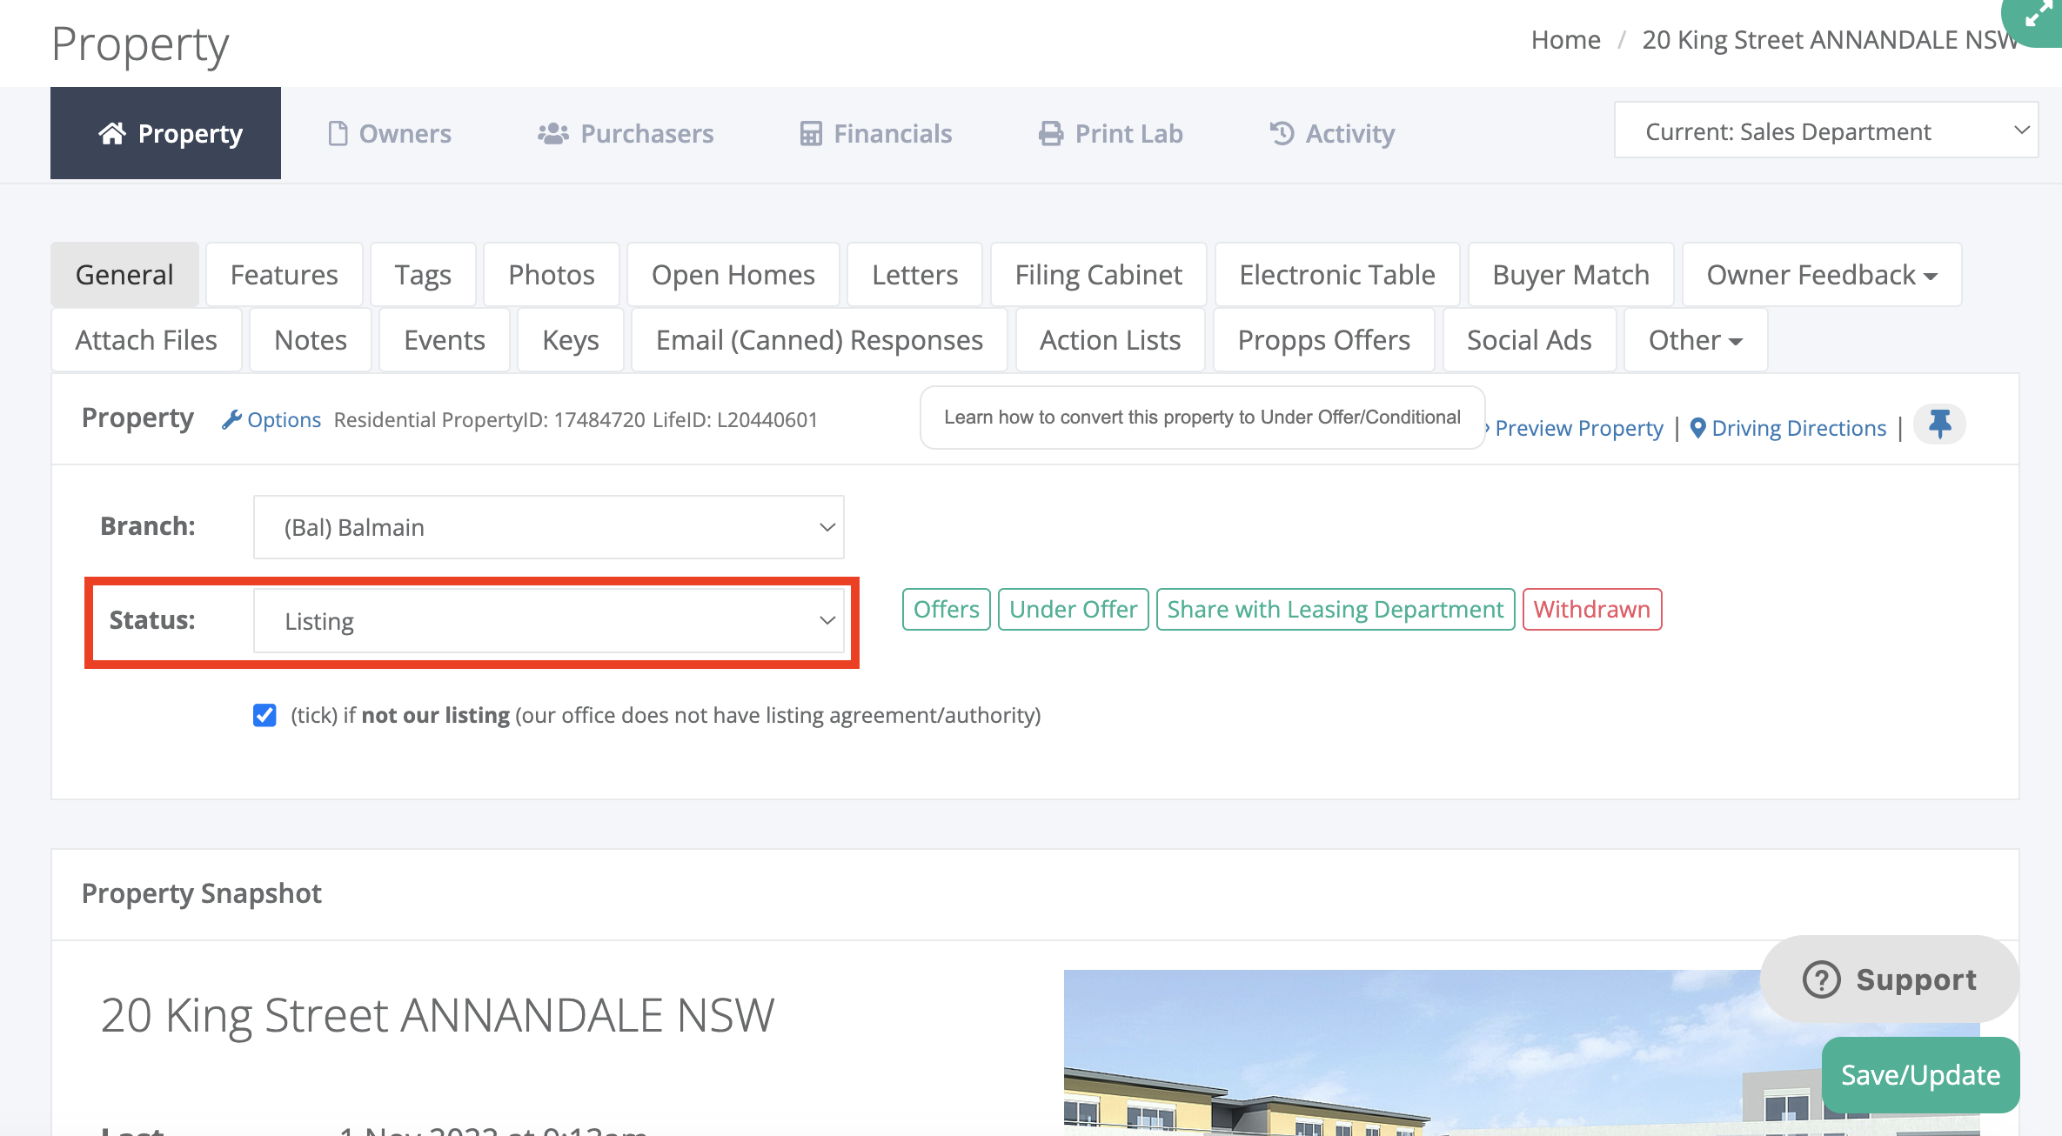Open the Attach Files tab
Image resolution: width=2062 pixels, height=1136 pixels.
pos(146,340)
